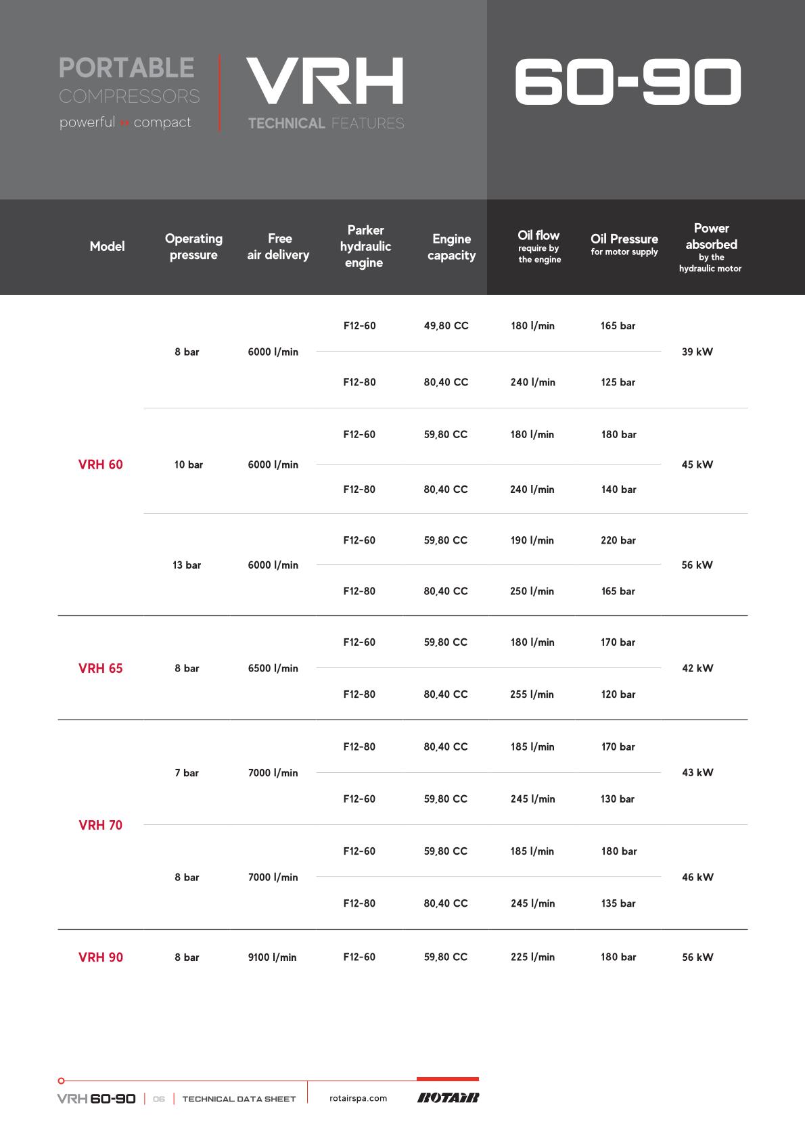
Task: Click the small red circle at footer line start
Action: (62, 1081)
